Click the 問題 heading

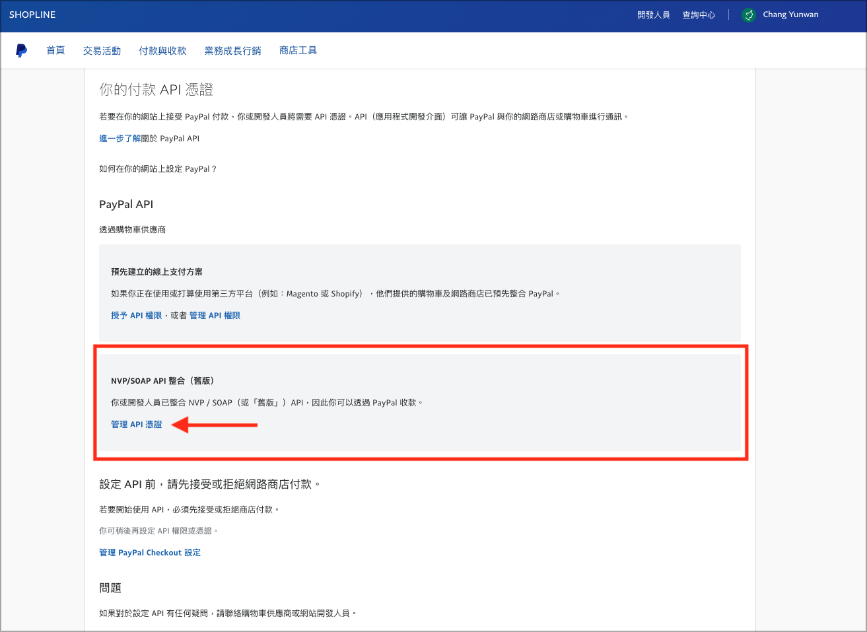click(110, 588)
